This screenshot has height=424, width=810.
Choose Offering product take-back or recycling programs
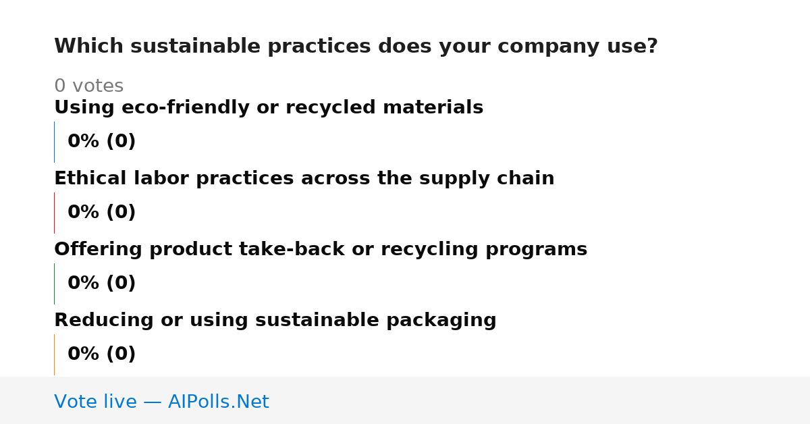(x=321, y=249)
